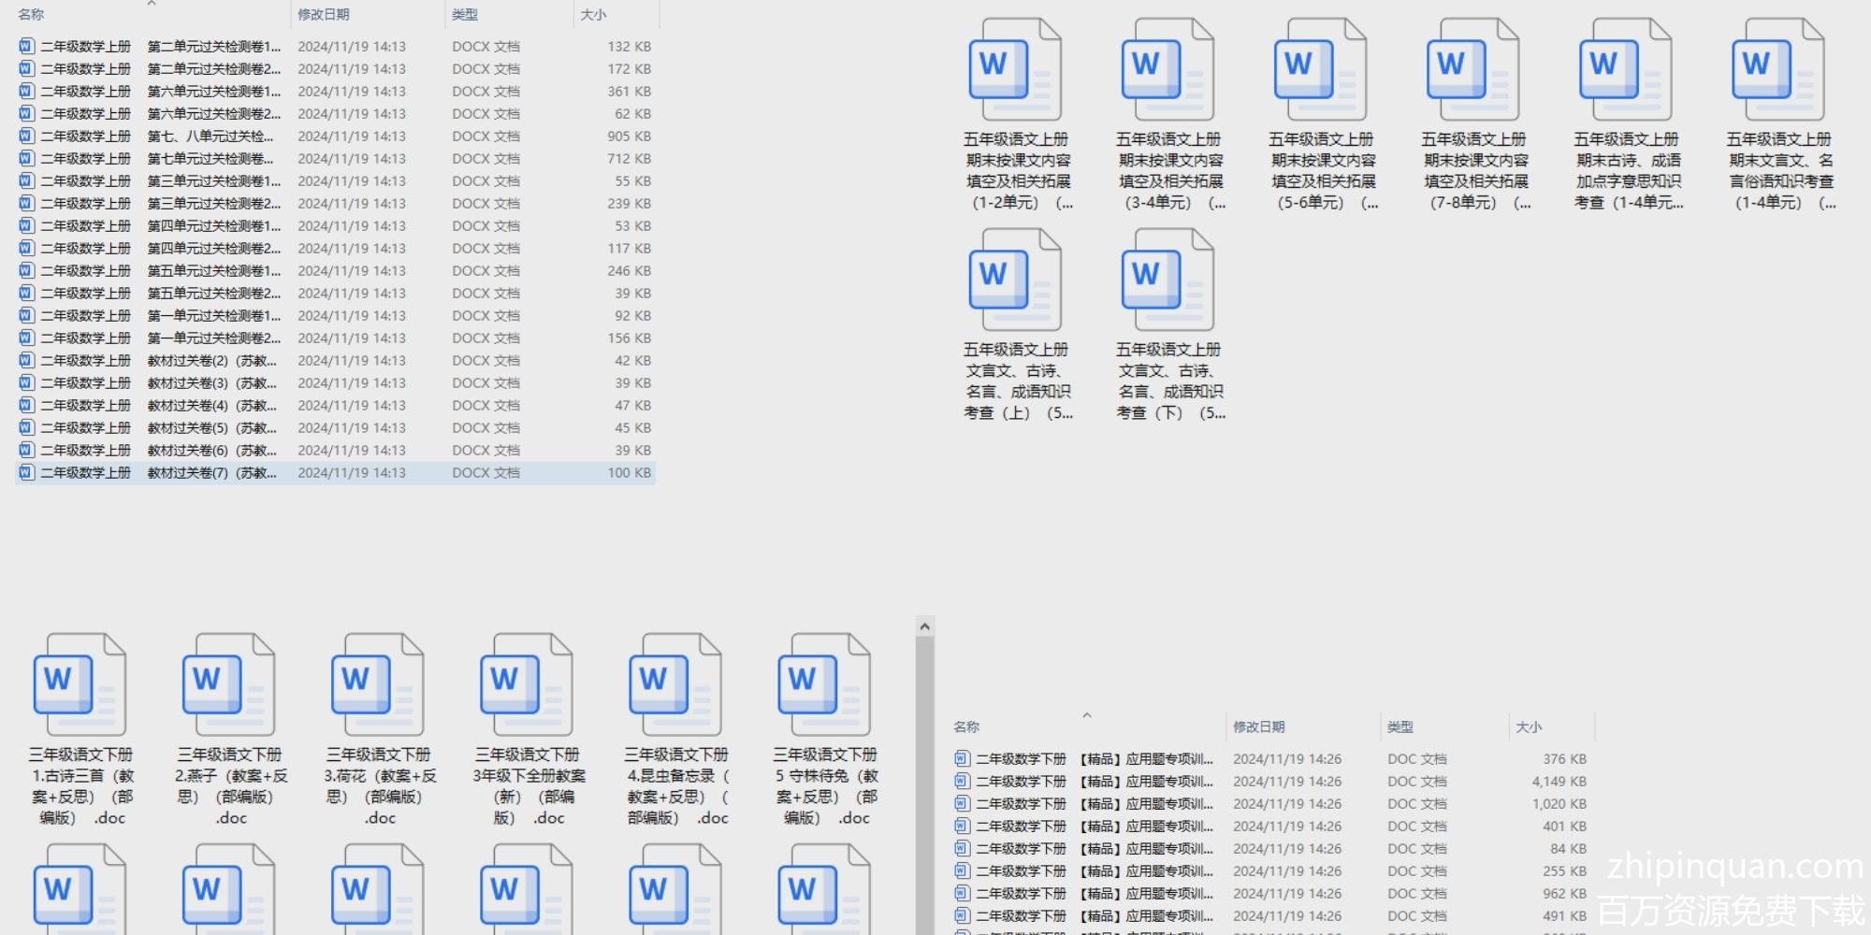Click the 文言文、古诗考查（下）Word file icon

(x=1167, y=281)
